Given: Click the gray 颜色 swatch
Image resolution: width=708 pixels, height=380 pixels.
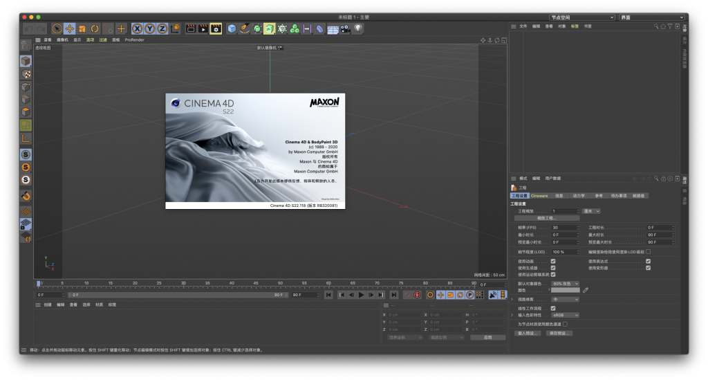Looking at the screenshot, I should 565,290.
